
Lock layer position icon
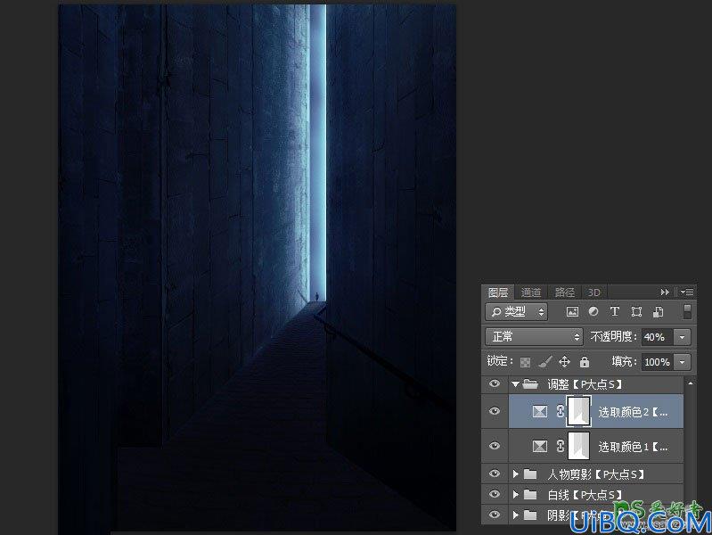point(564,362)
